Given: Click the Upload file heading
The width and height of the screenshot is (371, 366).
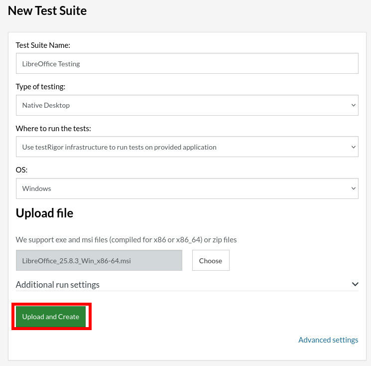Looking at the screenshot, I should point(44,213).
